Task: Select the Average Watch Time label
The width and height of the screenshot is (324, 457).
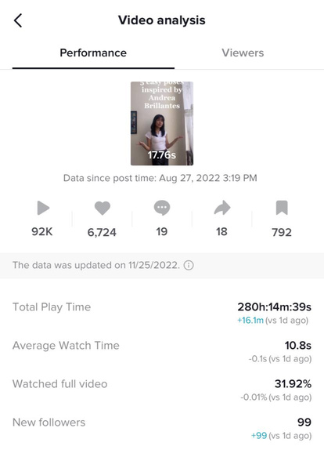Action: coord(66,346)
